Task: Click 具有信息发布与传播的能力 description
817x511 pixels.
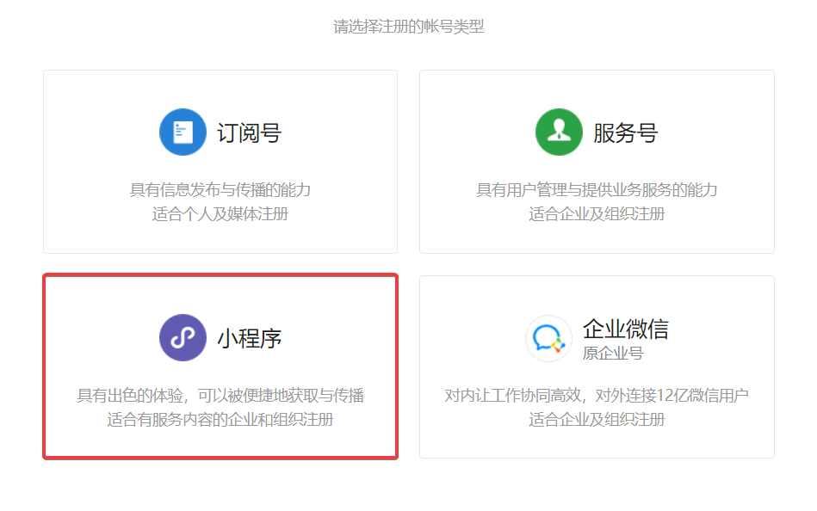Action: [220, 189]
